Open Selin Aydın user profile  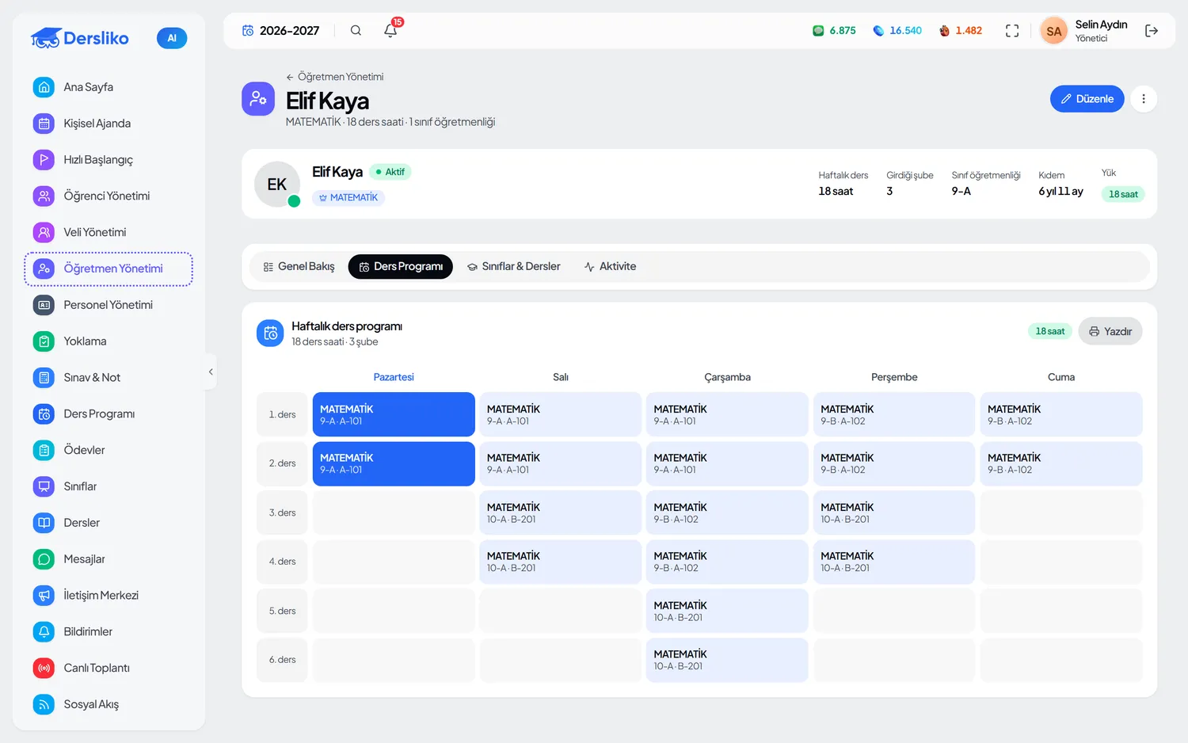tap(1084, 31)
